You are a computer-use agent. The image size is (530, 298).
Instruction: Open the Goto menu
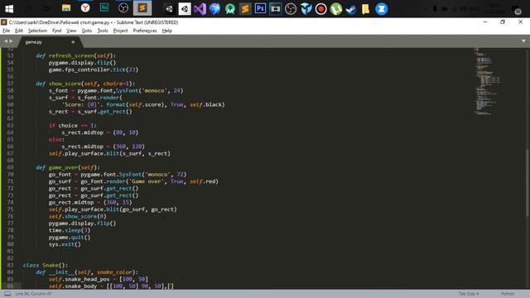coord(87,31)
